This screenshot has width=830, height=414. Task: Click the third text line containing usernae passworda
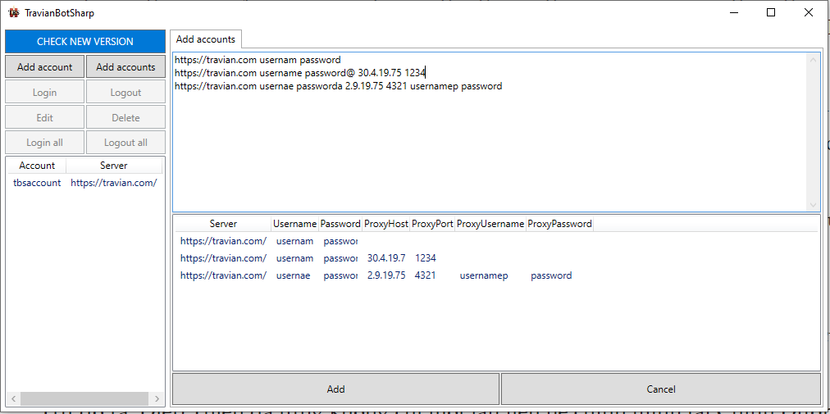338,86
